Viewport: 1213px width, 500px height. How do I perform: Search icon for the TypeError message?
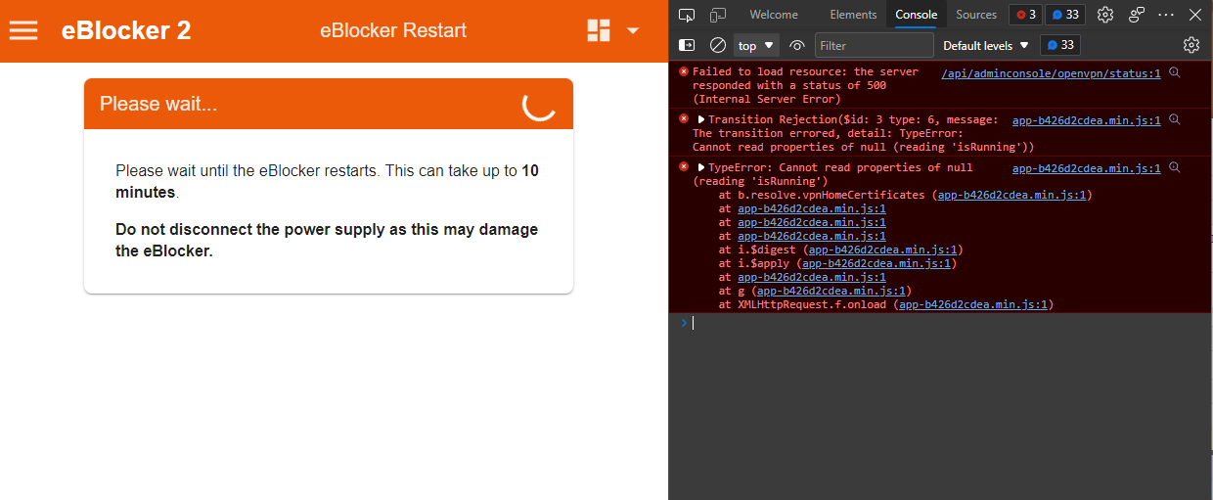pos(1175,167)
